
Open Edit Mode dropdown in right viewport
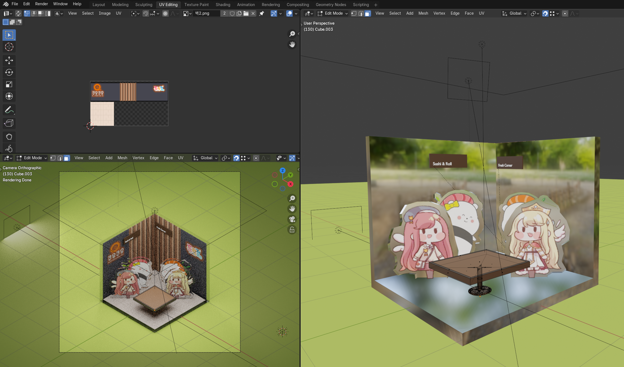click(332, 13)
